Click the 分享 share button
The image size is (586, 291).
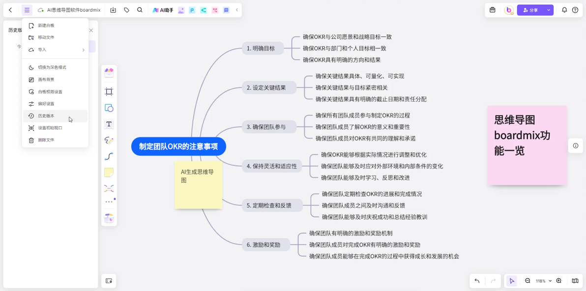point(530,10)
